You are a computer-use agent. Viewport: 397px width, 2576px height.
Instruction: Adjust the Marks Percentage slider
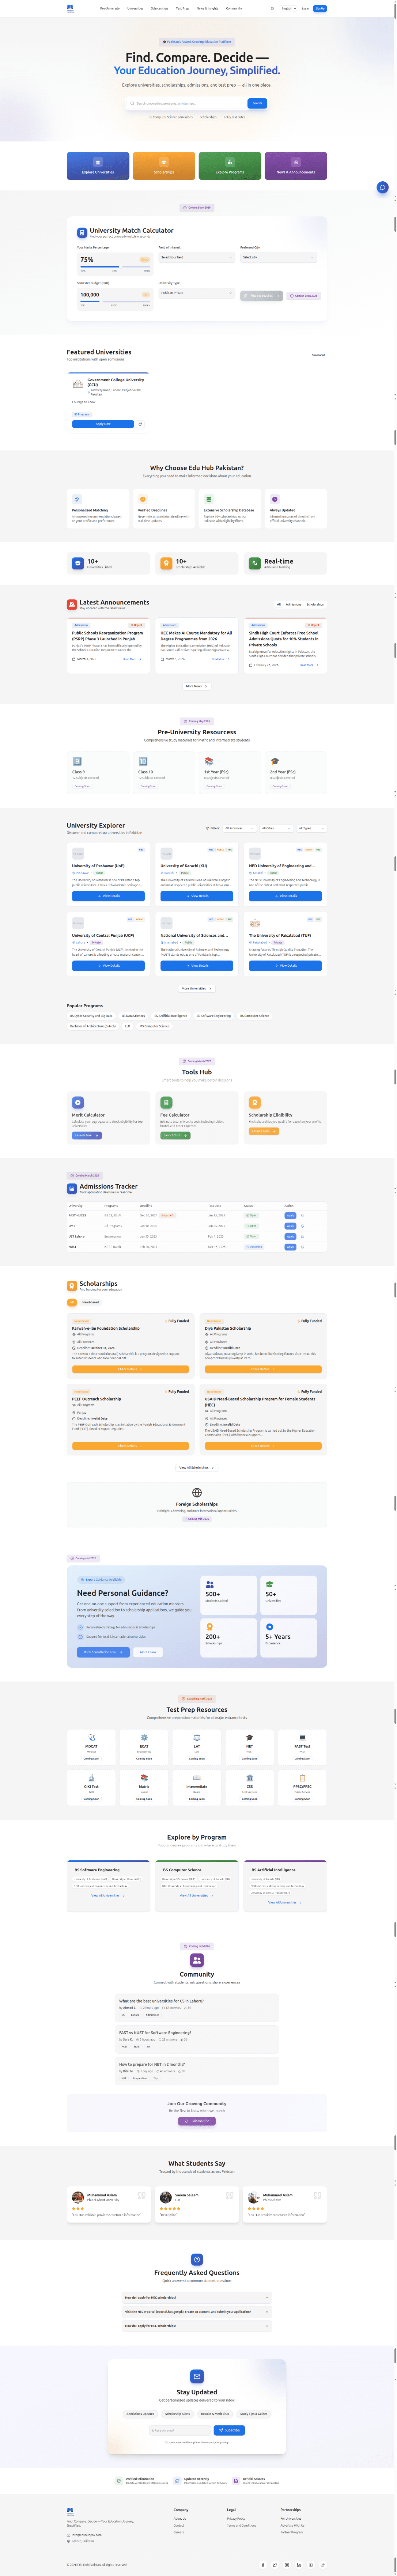pyautogui.click(x=115, y=267)
